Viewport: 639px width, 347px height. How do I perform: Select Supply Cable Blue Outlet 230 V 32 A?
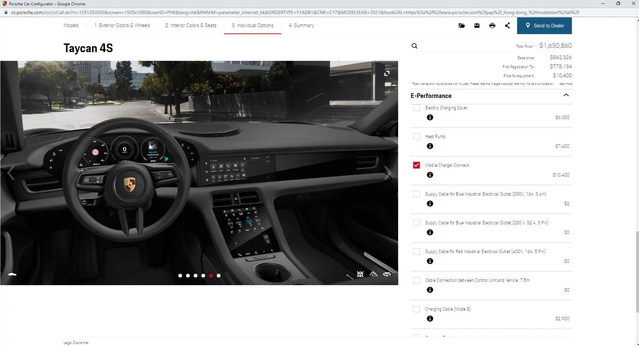tap(416, 223)
